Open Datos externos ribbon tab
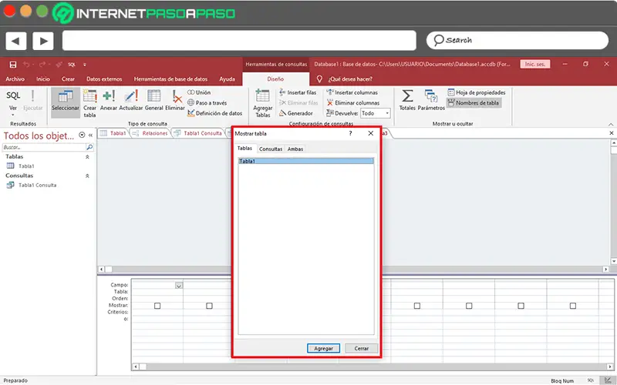The image size is (617, 385). point(104,79)
